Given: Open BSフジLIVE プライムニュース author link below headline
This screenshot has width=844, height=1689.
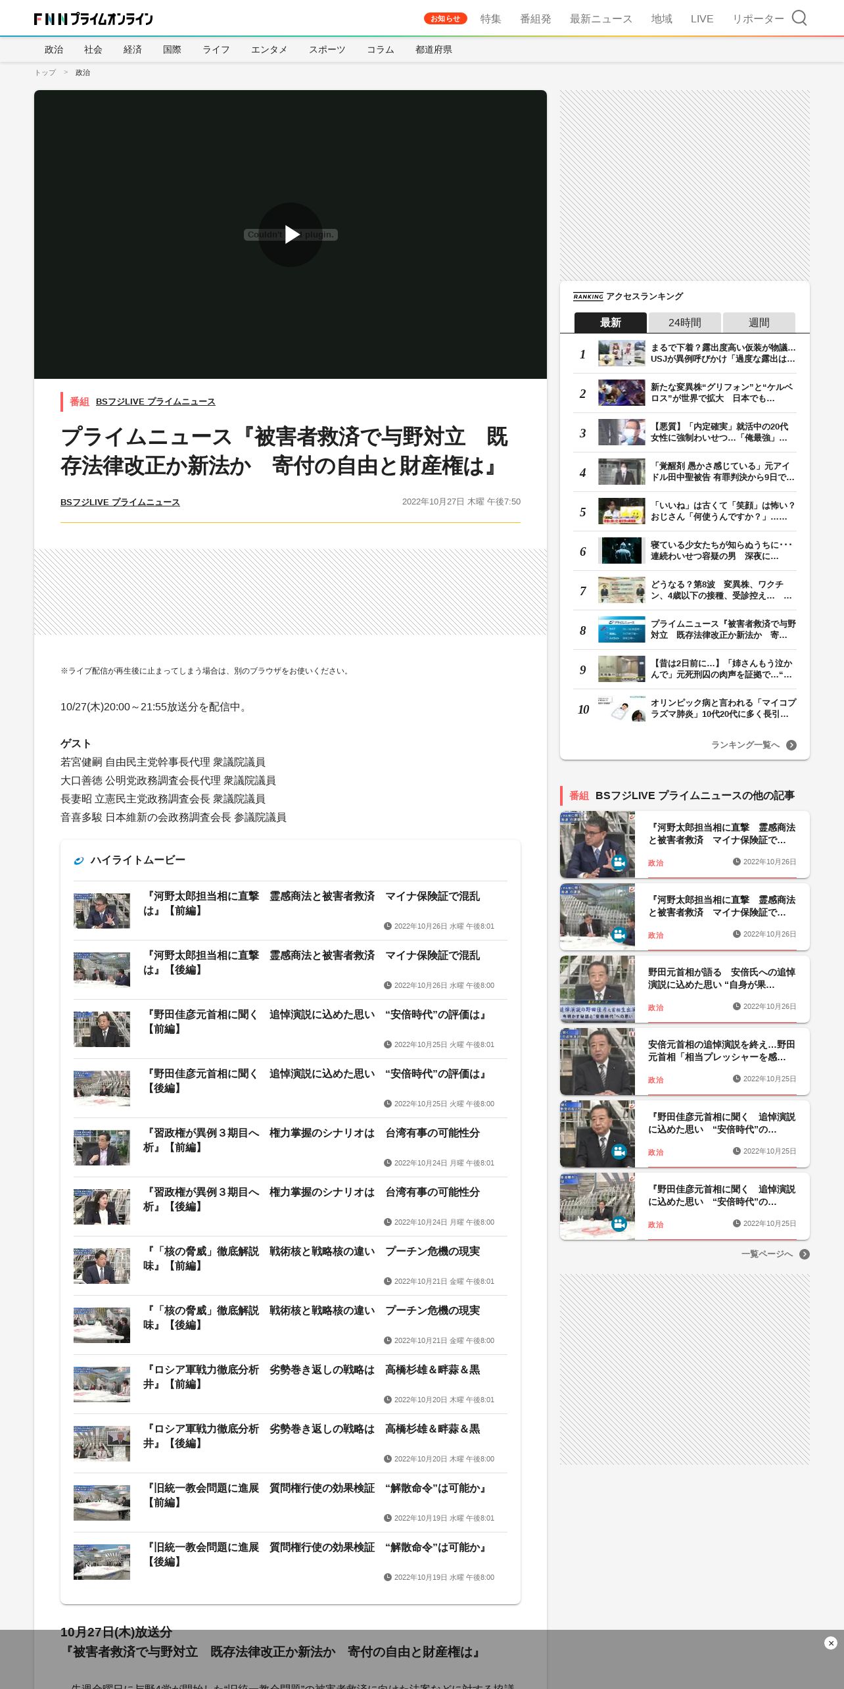Looking at the screenshot, I should (x=120, y=502).
